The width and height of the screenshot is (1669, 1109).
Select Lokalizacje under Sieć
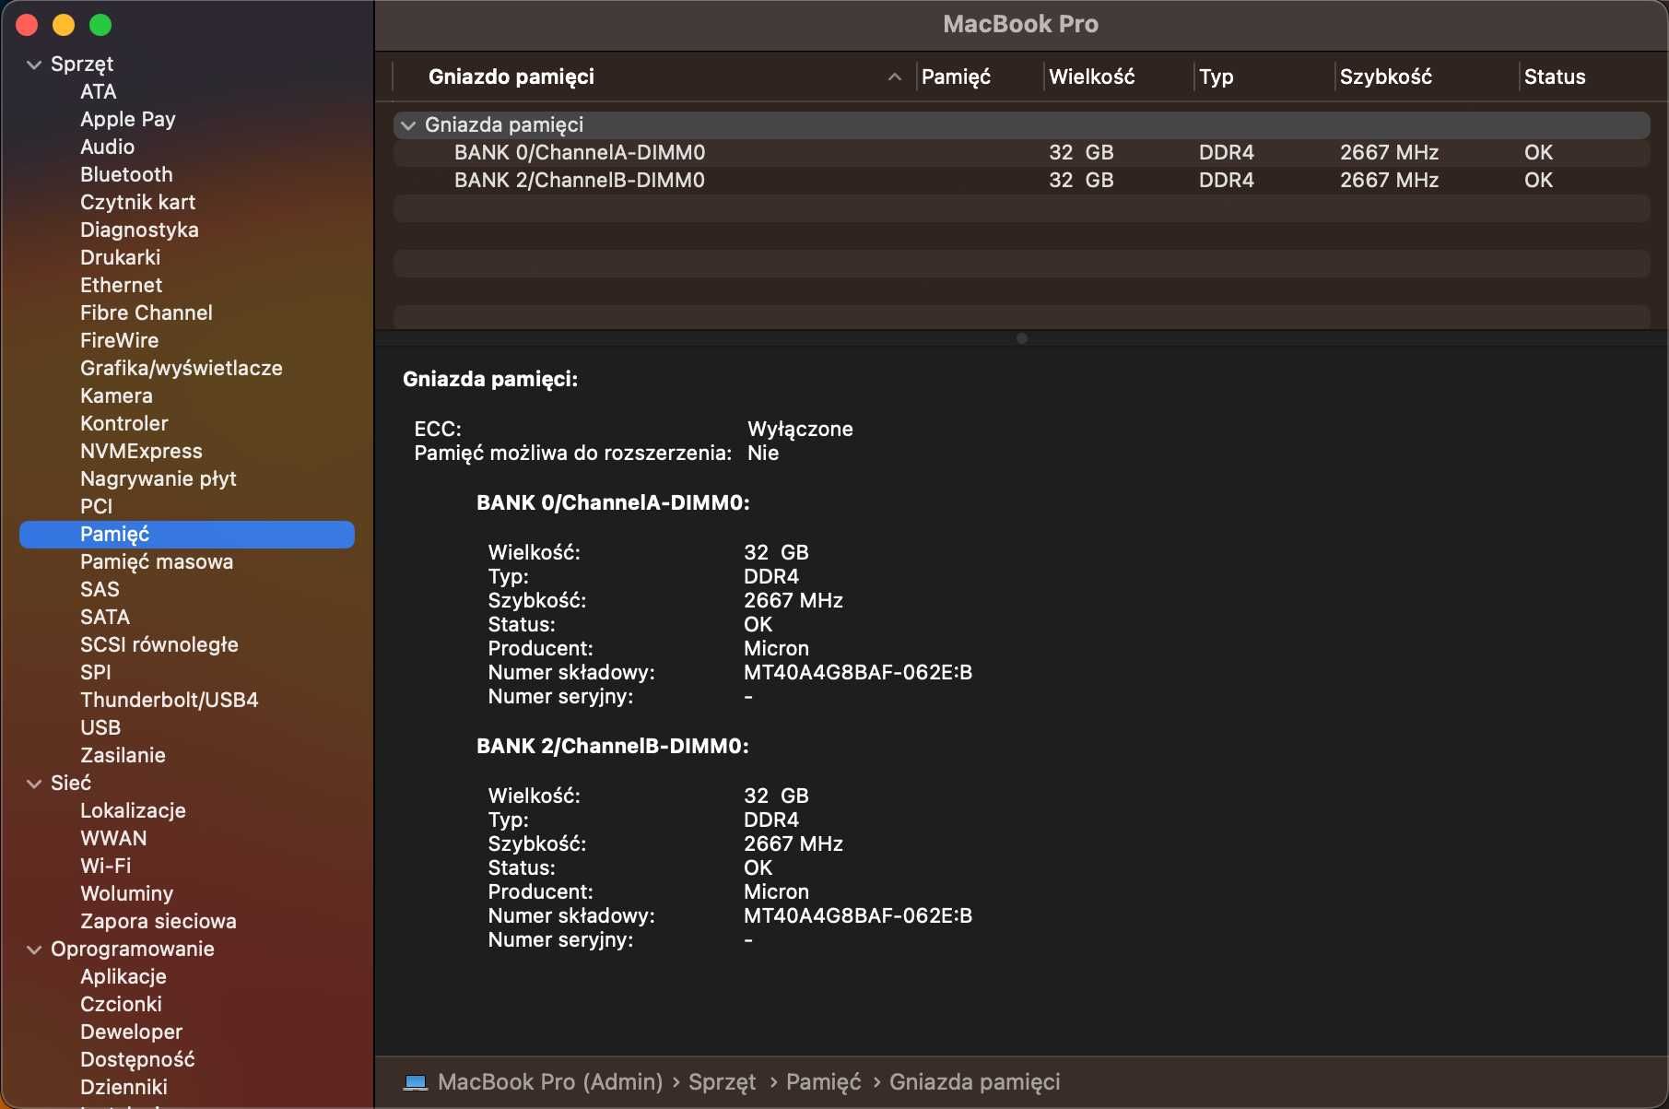point(133,811)
